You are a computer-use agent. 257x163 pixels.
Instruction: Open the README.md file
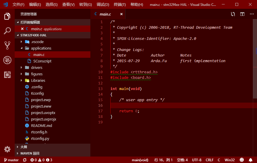53,125
